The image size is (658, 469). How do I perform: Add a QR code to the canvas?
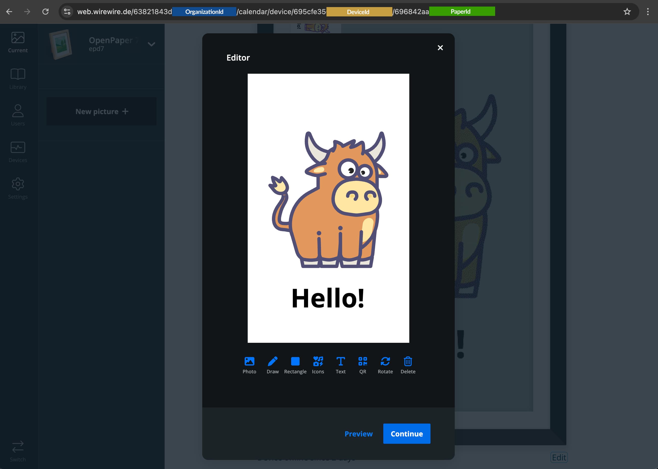click(x=363, y=364)
